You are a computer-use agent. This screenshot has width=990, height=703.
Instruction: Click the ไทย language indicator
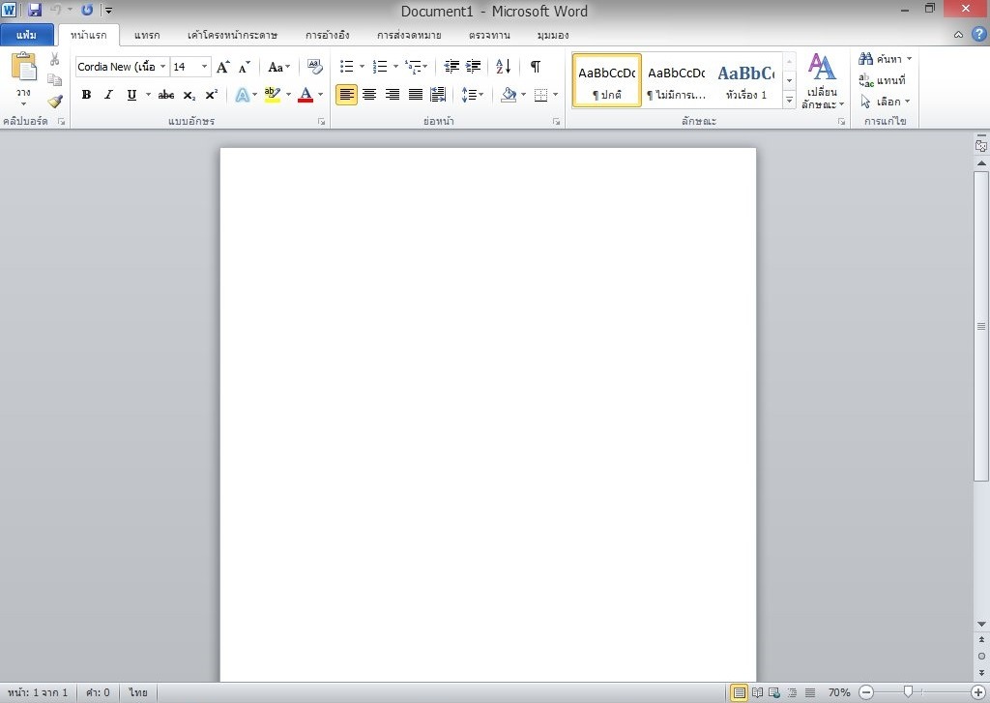coord(138,693)
